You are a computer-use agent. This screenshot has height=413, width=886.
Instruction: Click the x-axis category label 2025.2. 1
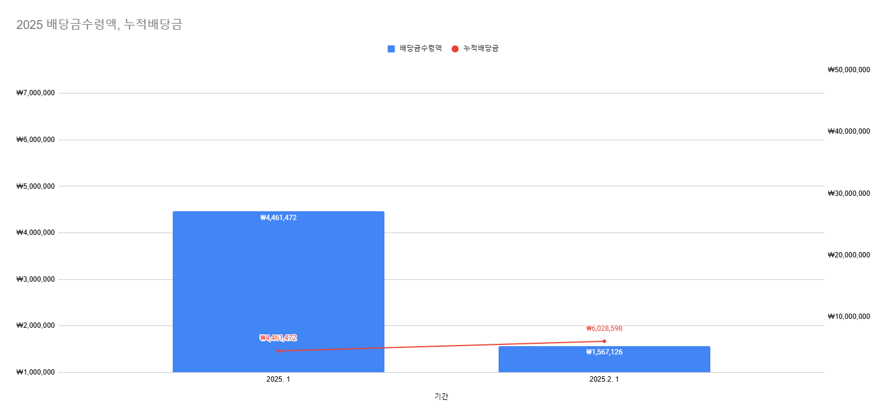(x=604, y=379)
